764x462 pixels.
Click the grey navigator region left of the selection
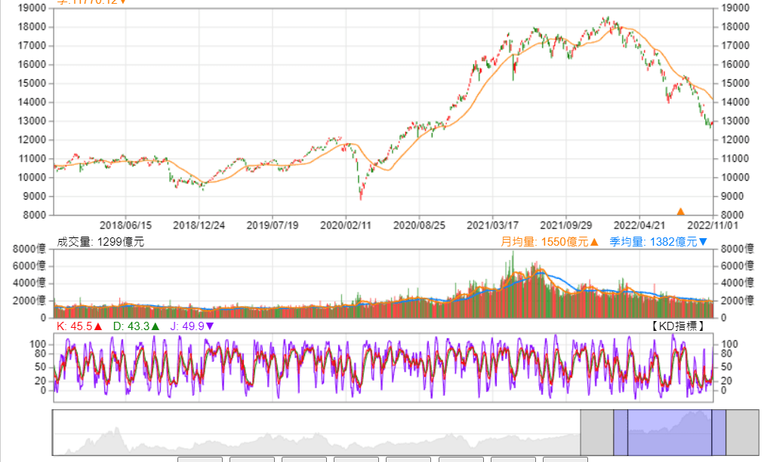[597, 433]
